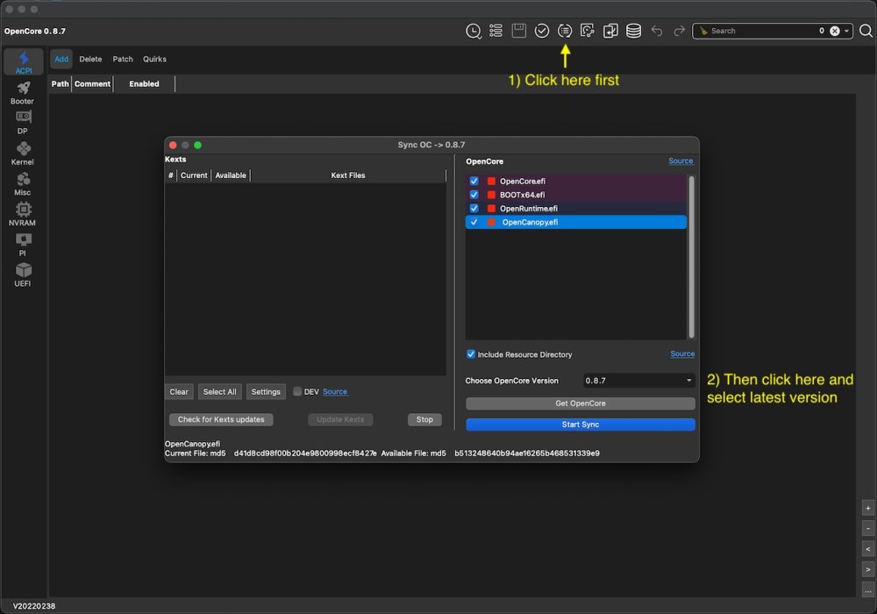This screenshot has width=877, height=614.
Task: Click the Enabled column header
Action: (145, 84)
